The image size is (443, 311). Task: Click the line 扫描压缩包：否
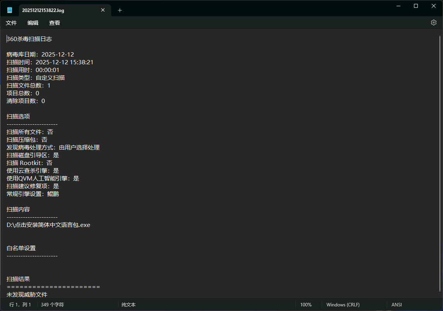click(27, 139)
